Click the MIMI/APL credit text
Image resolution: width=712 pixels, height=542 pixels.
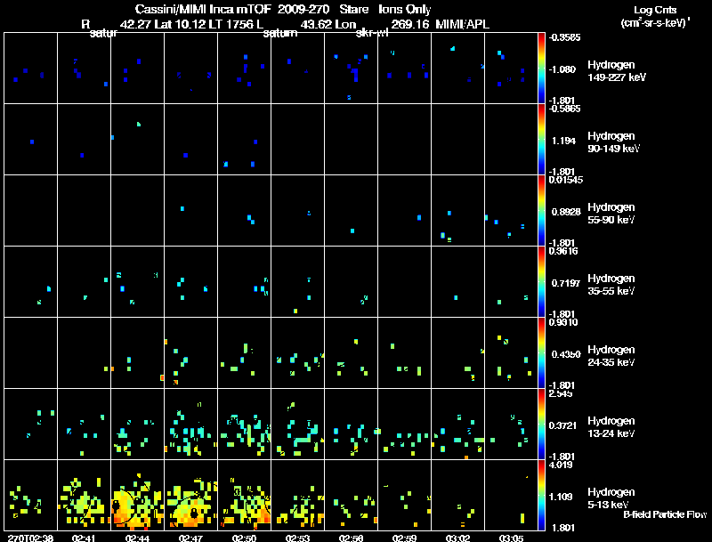[462, 24]
